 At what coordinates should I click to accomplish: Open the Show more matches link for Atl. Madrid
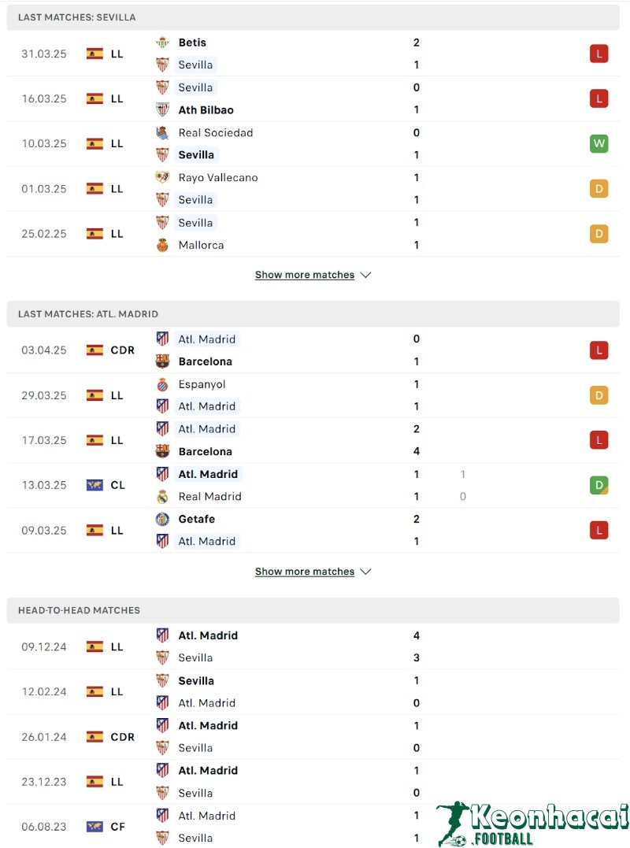[306, 572]
